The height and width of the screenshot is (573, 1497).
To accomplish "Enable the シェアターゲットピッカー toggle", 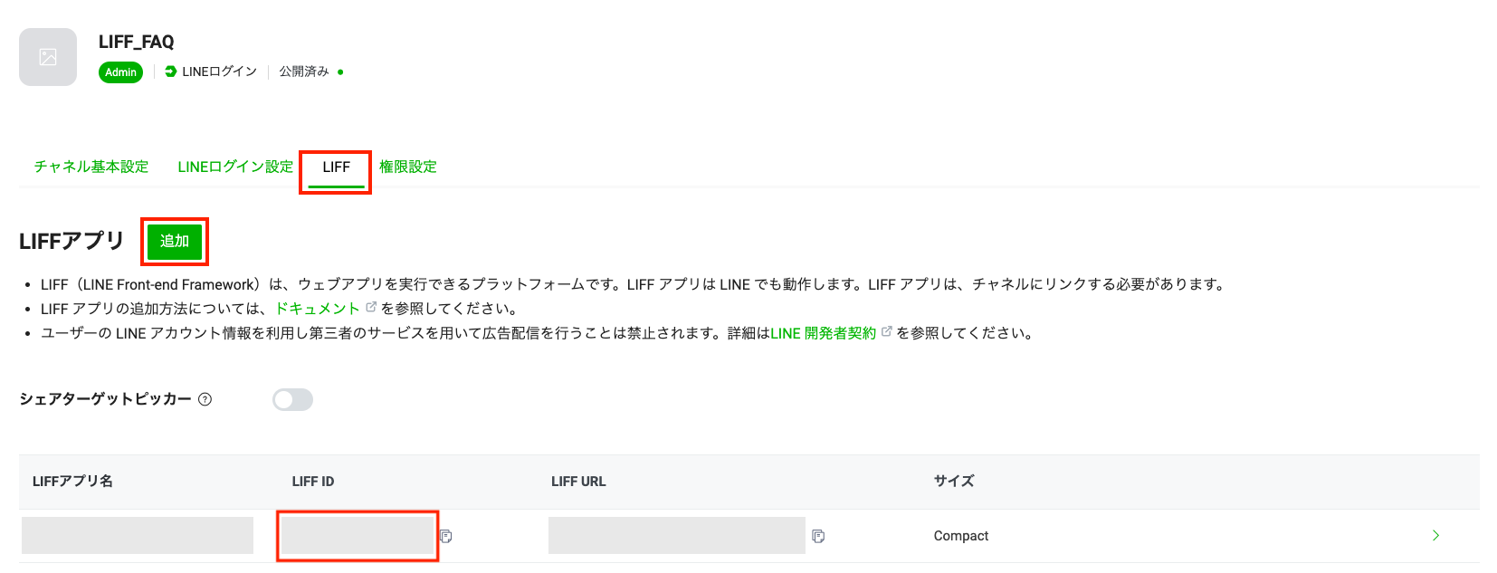I will pyautogui.click(x=292, y=399).
